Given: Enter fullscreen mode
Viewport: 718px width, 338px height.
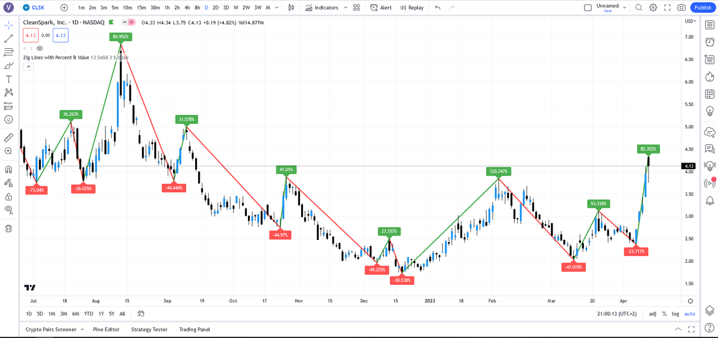Looking at the screenshot, I should [x=667, y=7].
